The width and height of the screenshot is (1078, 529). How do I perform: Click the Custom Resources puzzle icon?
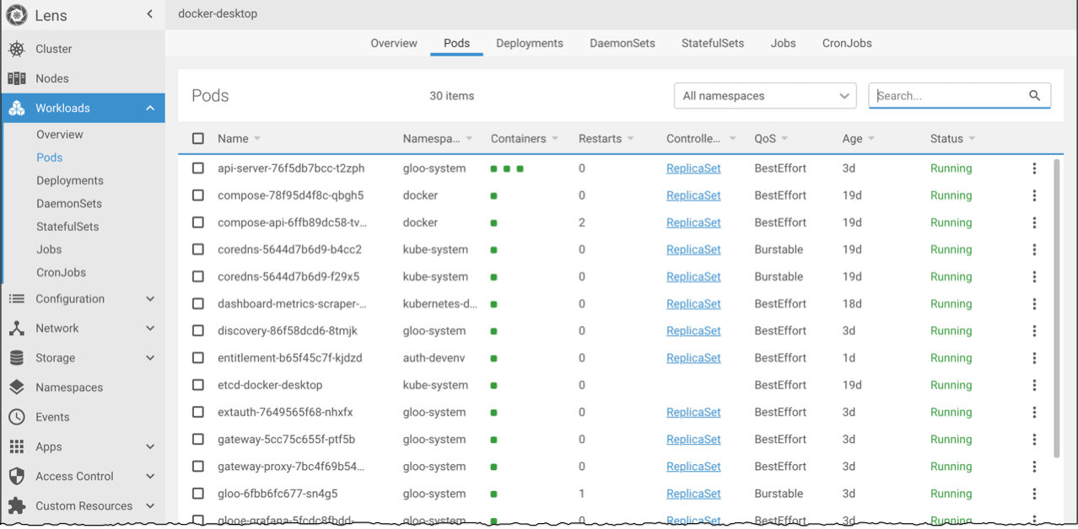click(17, 505)
